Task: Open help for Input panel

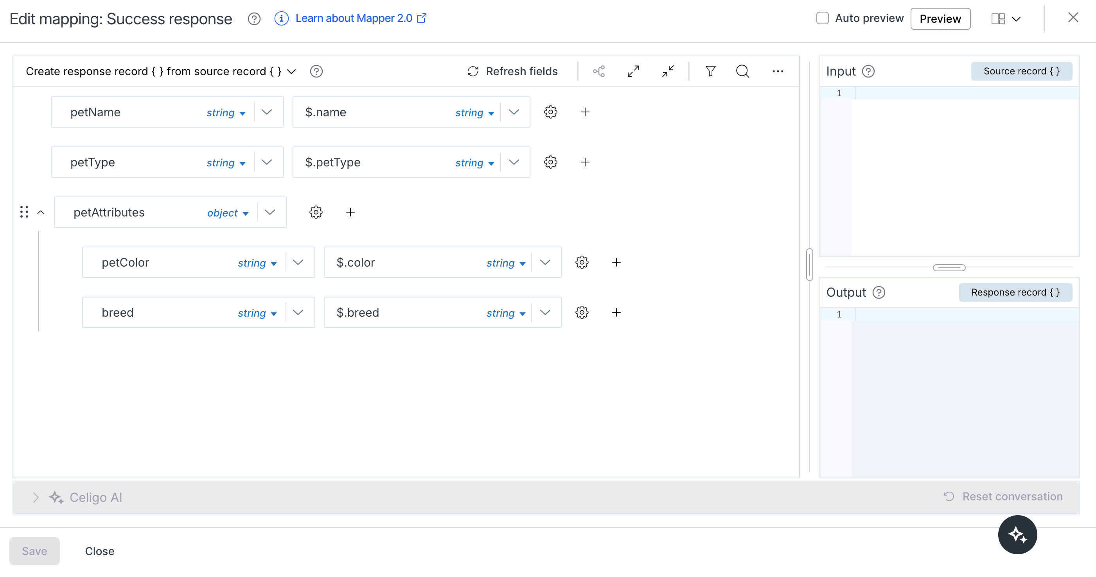Action: pyautogui.click(x=868, y=71)
